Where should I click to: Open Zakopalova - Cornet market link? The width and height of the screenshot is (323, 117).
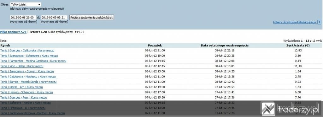click(x=27, y=71)
